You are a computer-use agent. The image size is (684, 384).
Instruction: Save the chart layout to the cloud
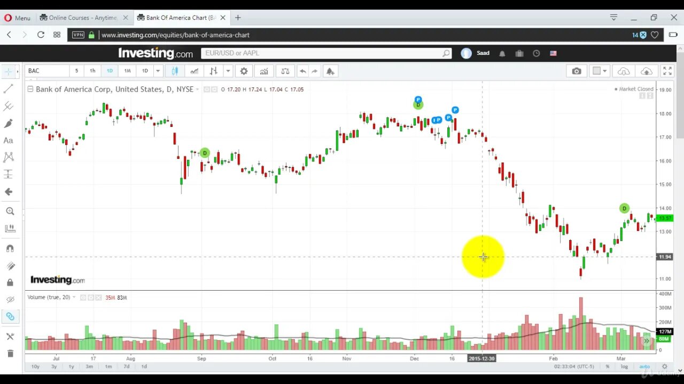point(647,71)
